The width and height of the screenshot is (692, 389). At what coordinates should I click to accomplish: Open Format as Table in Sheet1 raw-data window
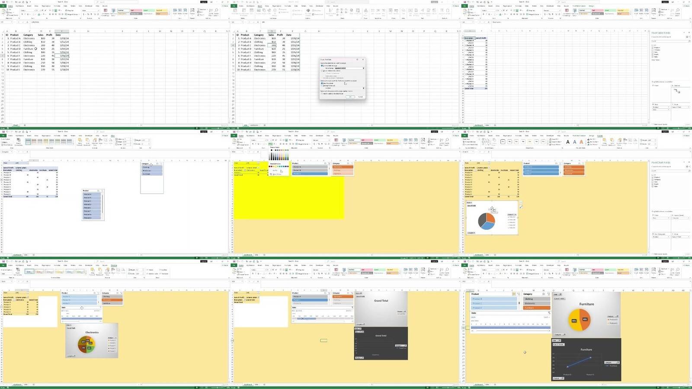[x=113, y=12]
